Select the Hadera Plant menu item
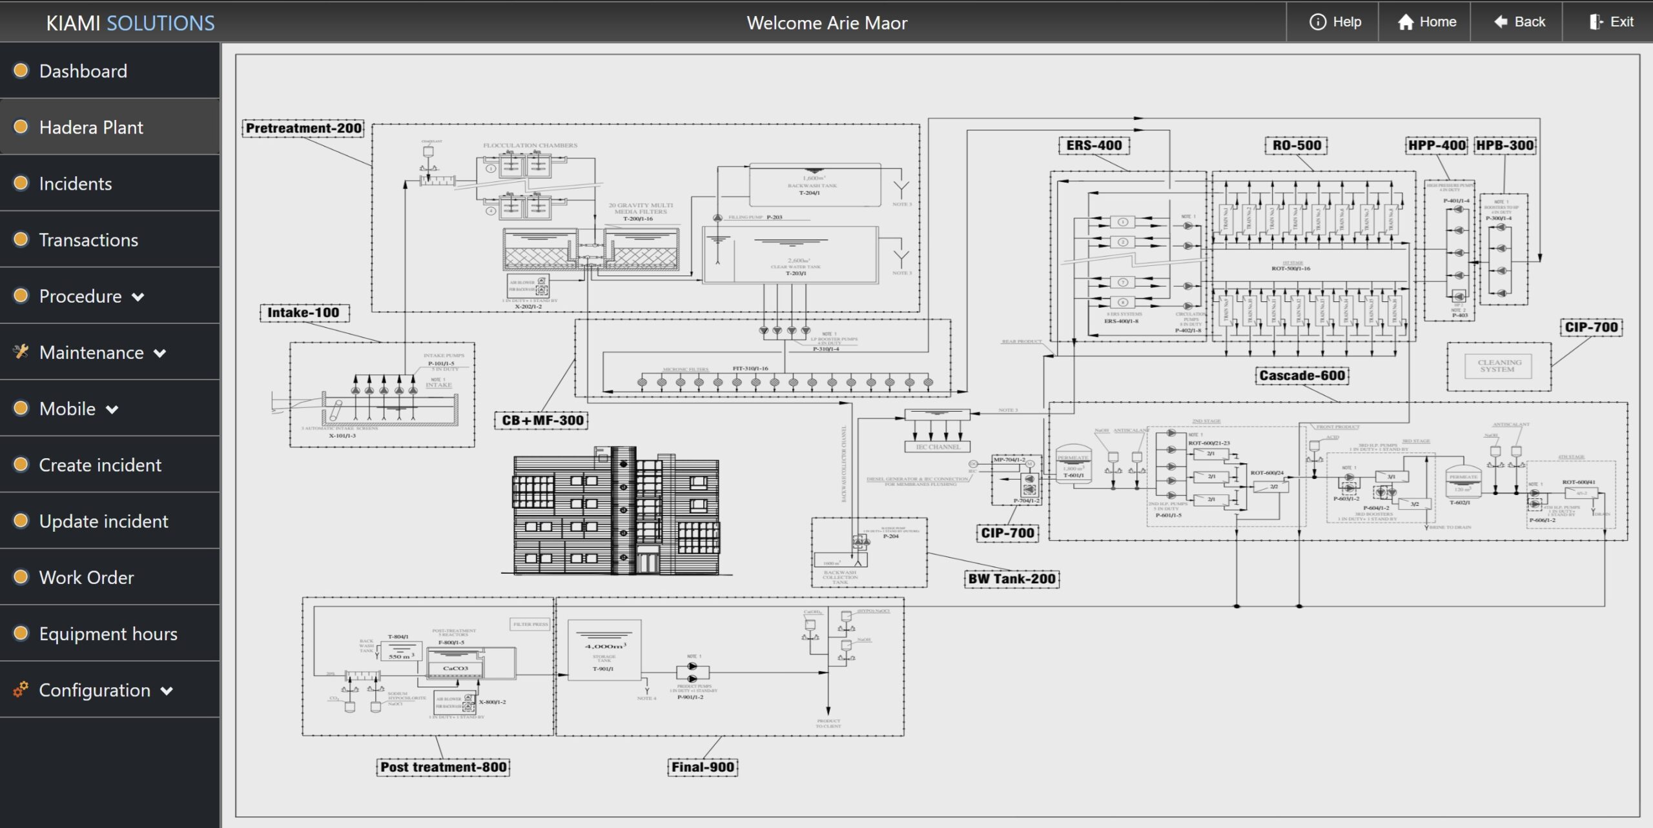The image size is (1653, 828). pos(91,127)
